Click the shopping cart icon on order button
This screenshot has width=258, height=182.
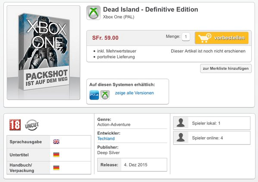tap(204, 38)
